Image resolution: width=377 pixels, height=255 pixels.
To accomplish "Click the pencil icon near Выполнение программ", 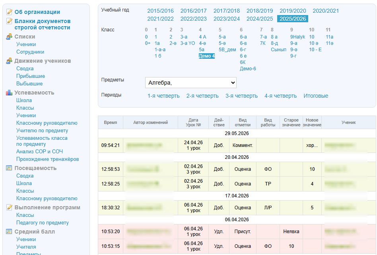I will click(x=9, y=207).
